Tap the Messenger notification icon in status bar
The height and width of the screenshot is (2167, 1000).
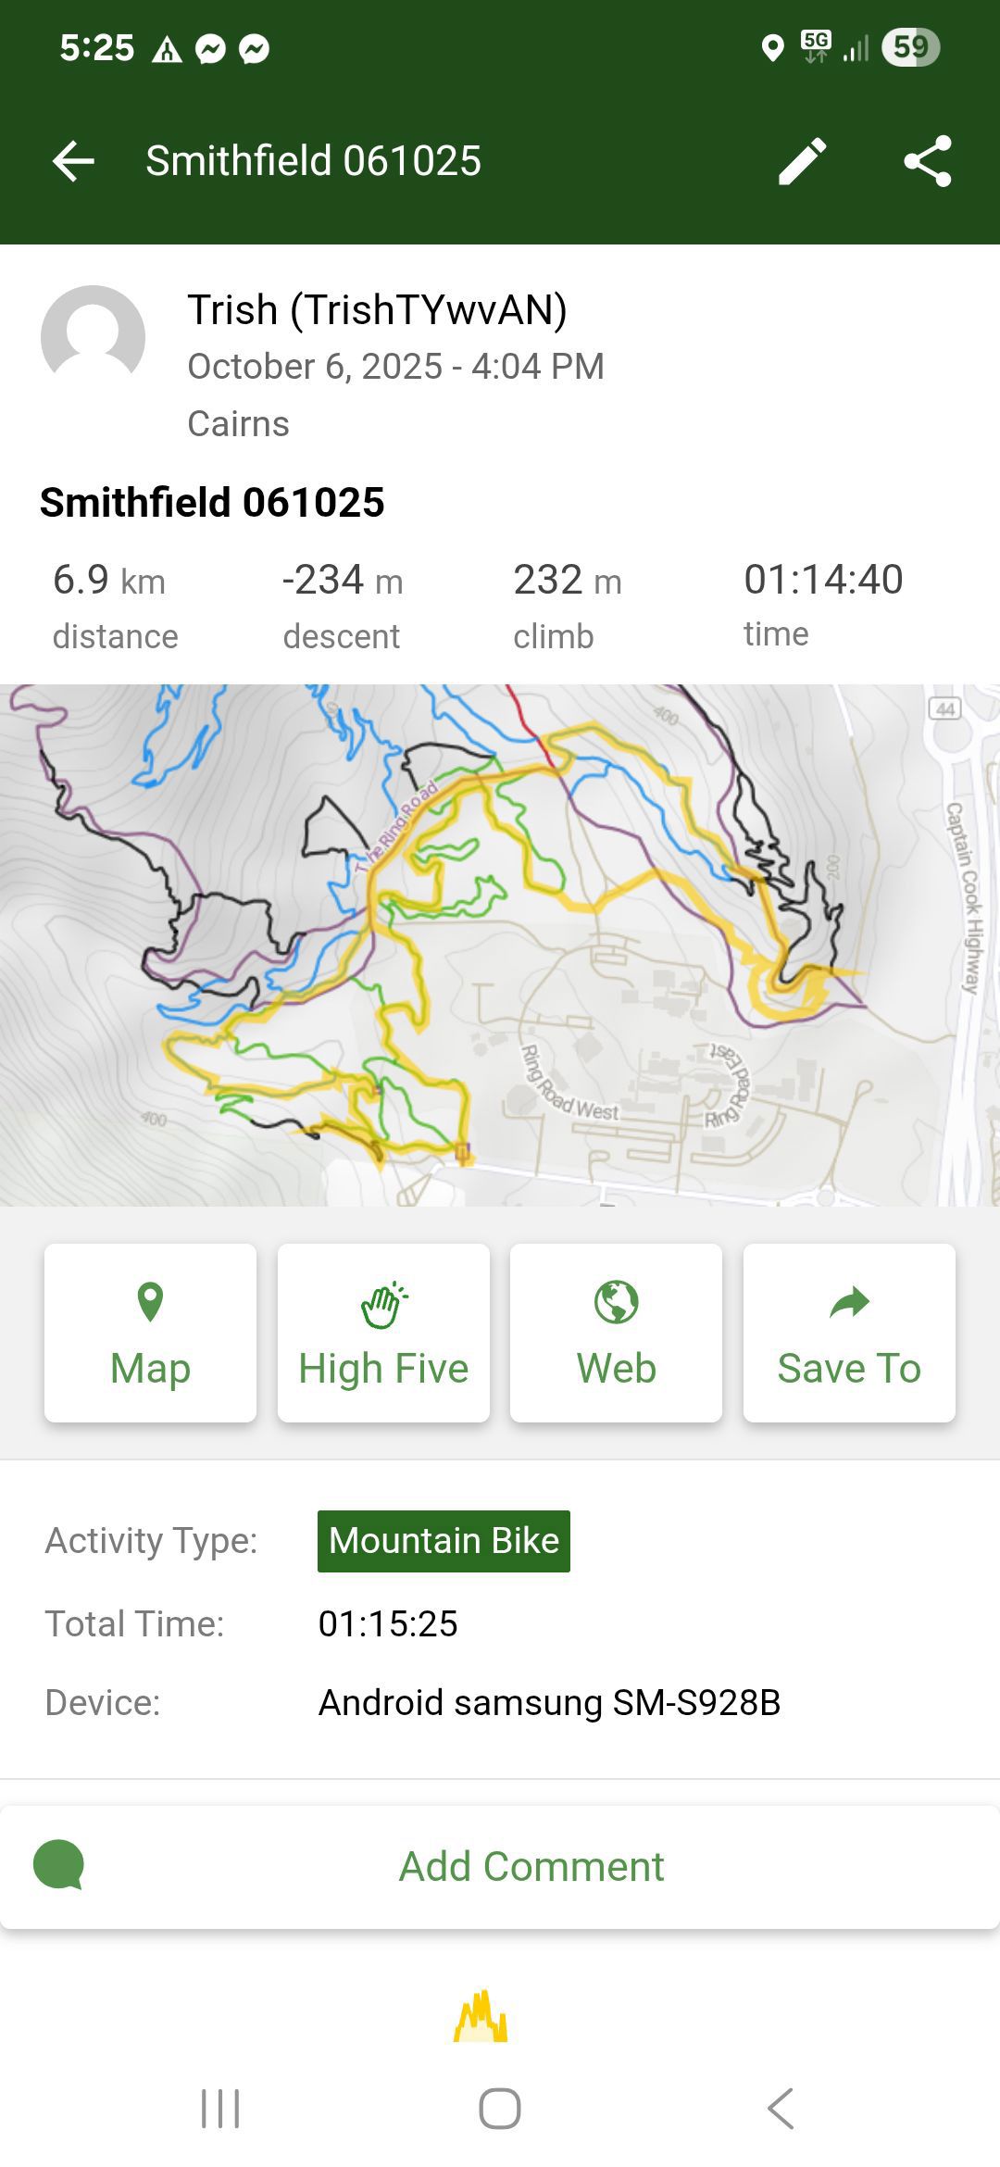coord(211,48)
